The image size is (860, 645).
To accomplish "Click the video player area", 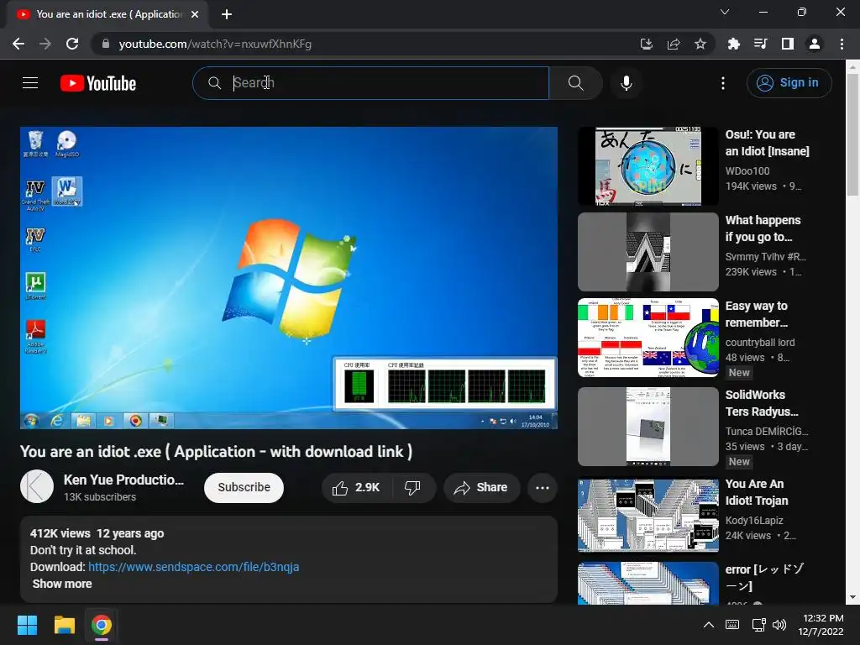I will pyautogui.click(x=289, y=277).
